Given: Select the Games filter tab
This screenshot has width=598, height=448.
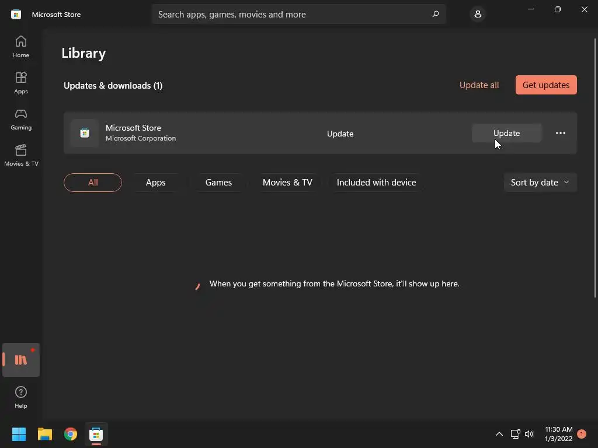Looking at the screenshot, I should pos(218,183).
